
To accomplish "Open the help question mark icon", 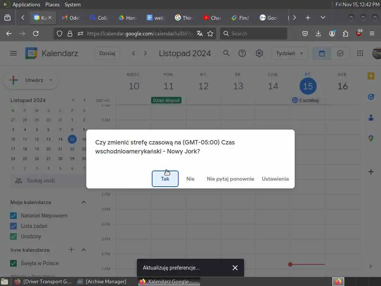I will (242, 53).
